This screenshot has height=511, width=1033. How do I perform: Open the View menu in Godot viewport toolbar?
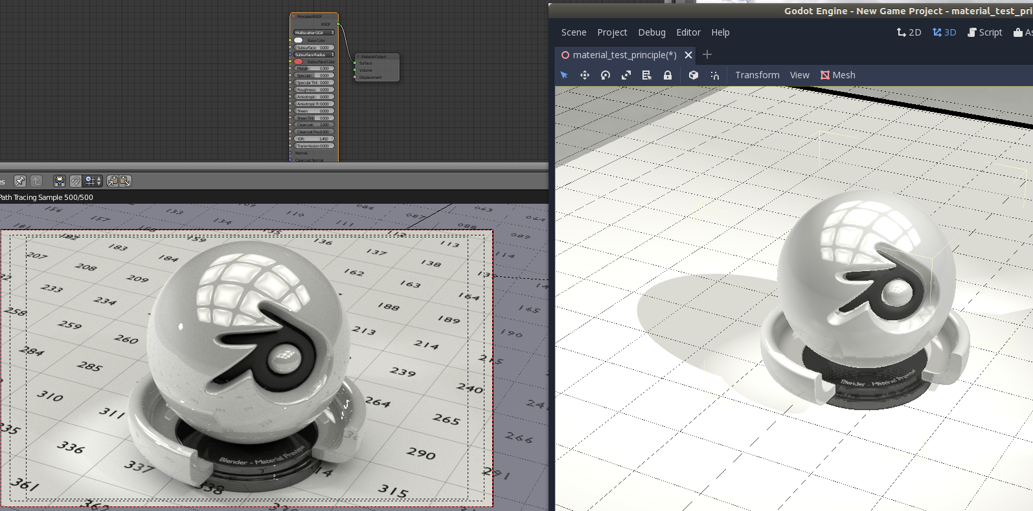799,75
